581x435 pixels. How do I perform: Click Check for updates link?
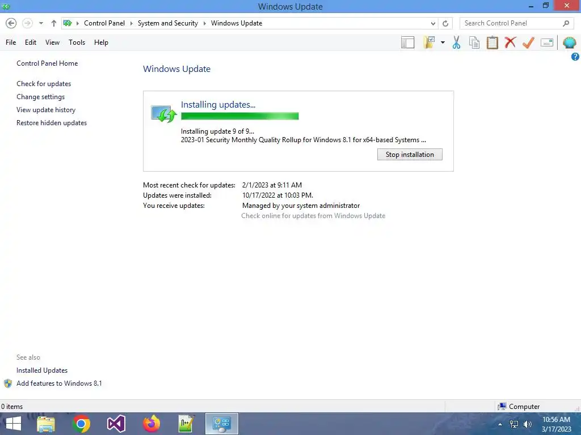click(x=44, y=84)
